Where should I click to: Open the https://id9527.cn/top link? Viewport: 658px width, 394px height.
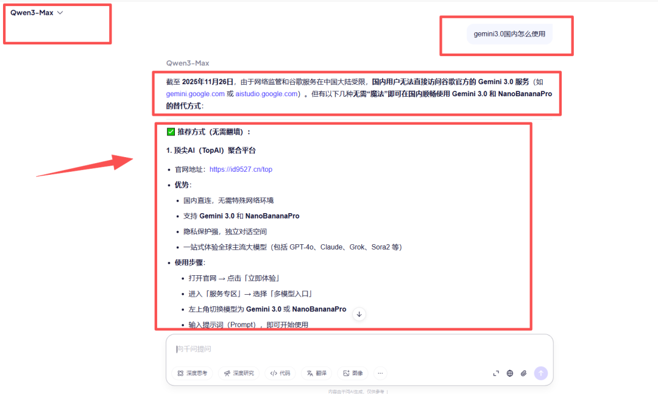[241, 169]
